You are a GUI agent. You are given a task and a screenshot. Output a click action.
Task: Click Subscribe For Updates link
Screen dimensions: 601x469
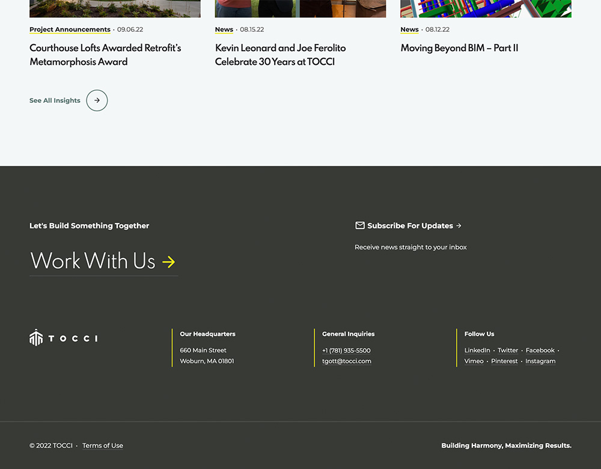pyautogui.click(x=410, y=225)
